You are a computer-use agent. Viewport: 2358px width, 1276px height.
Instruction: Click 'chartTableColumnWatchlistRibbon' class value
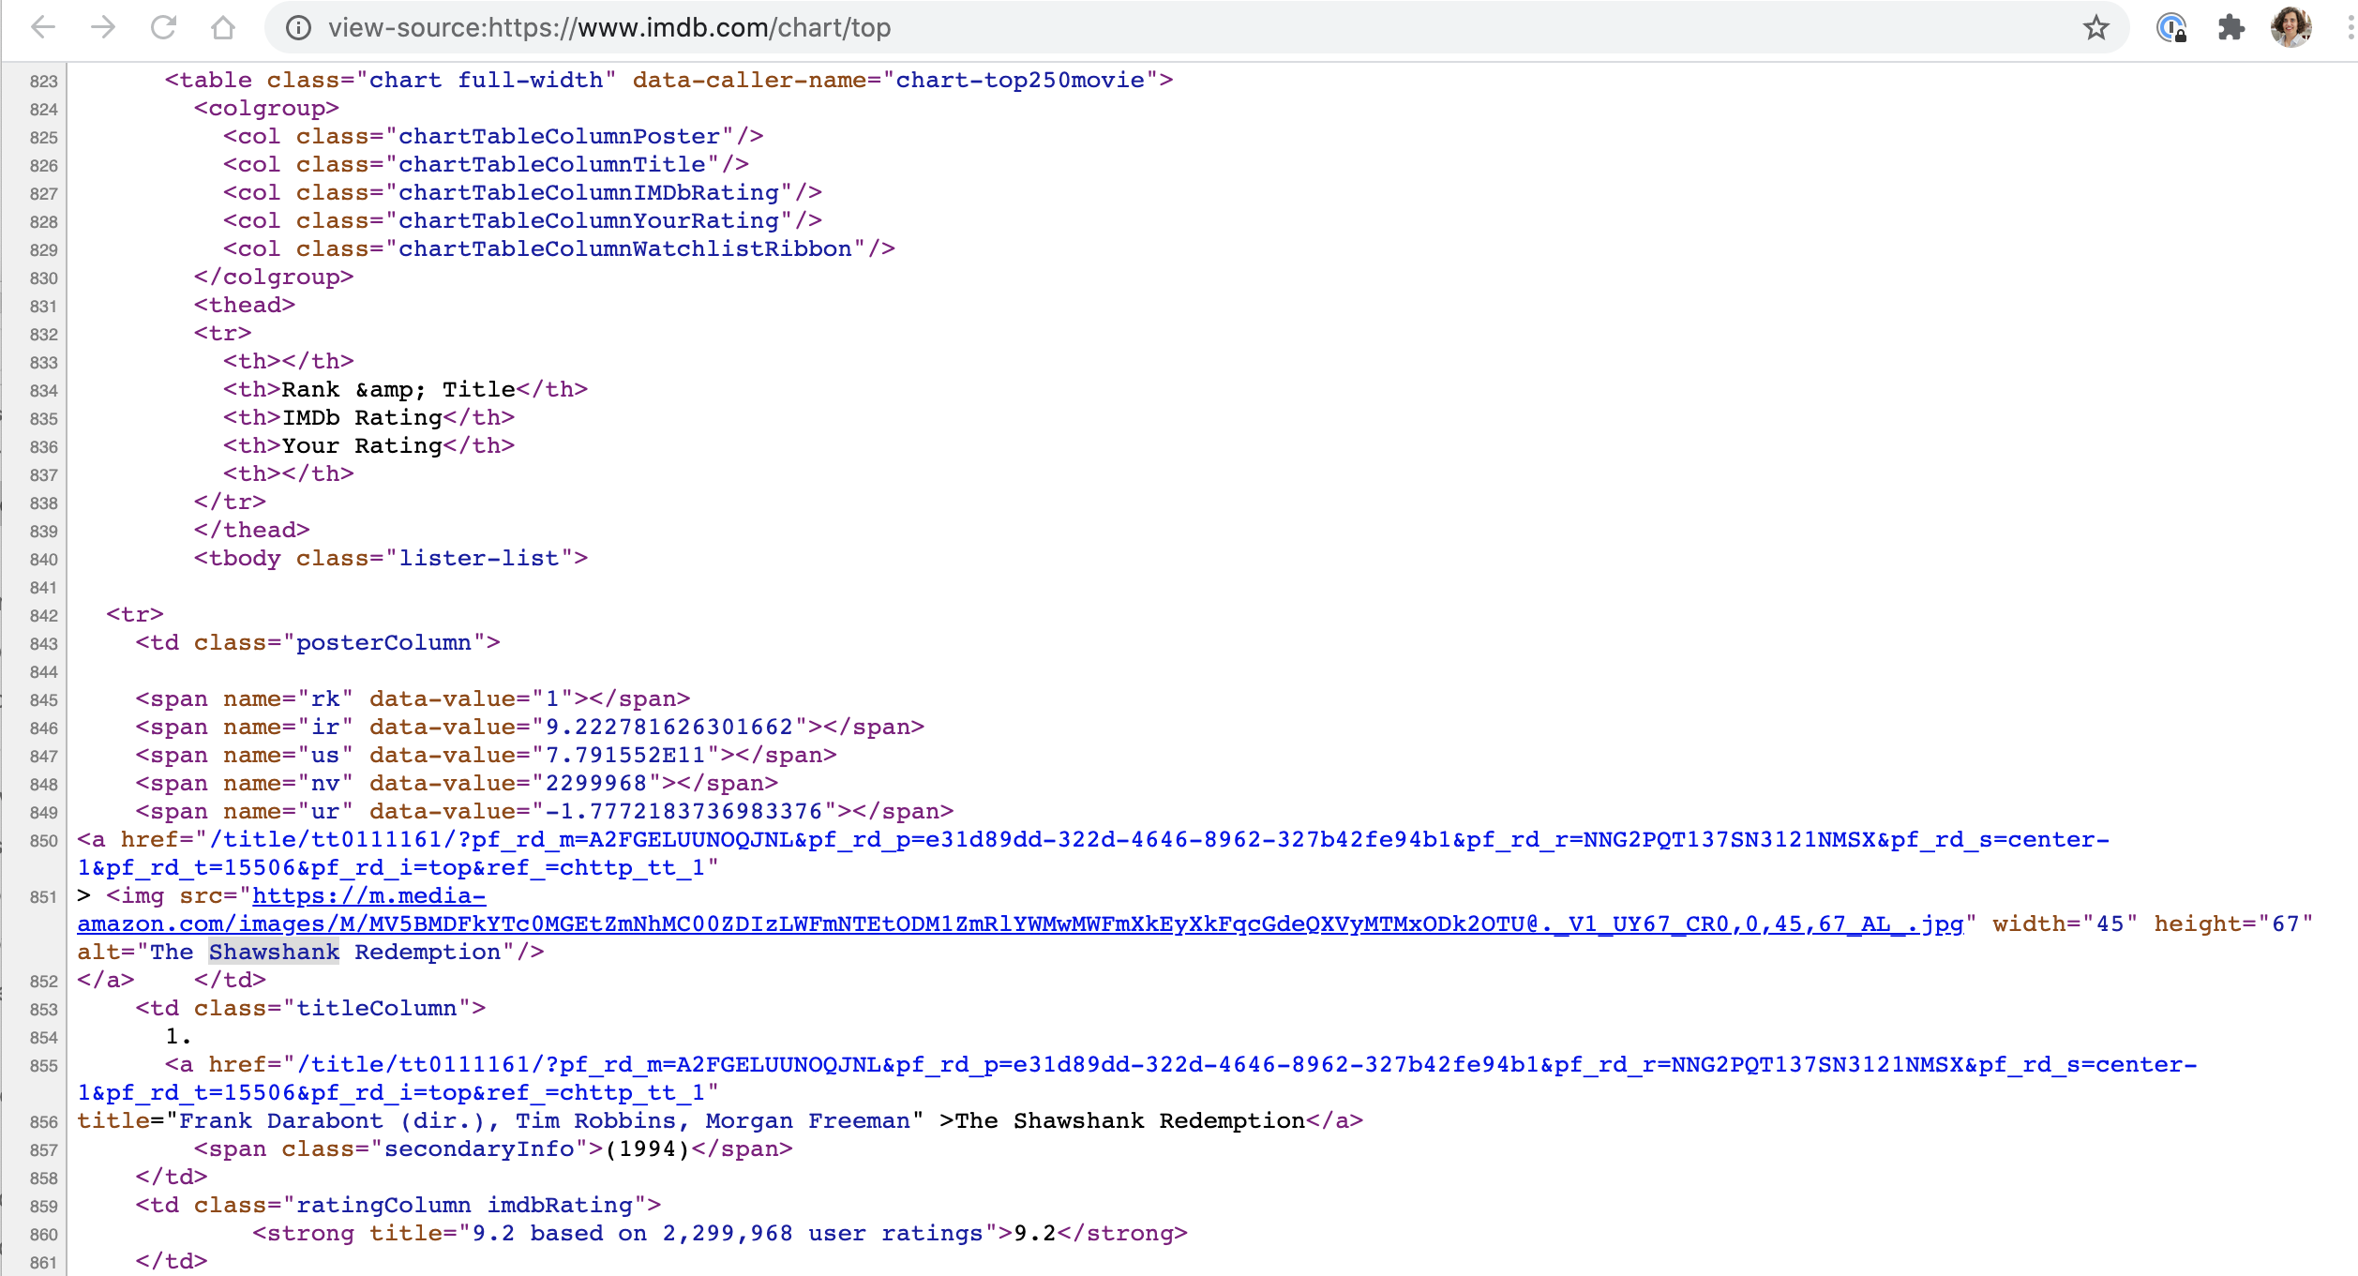[x=624, y=249]
